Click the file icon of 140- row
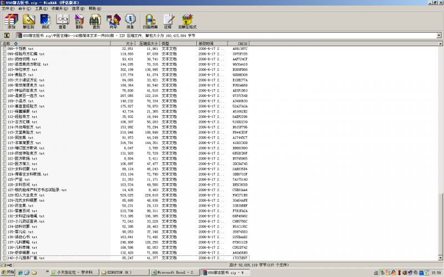Screen dimensions: 444x277 [4, 258]
